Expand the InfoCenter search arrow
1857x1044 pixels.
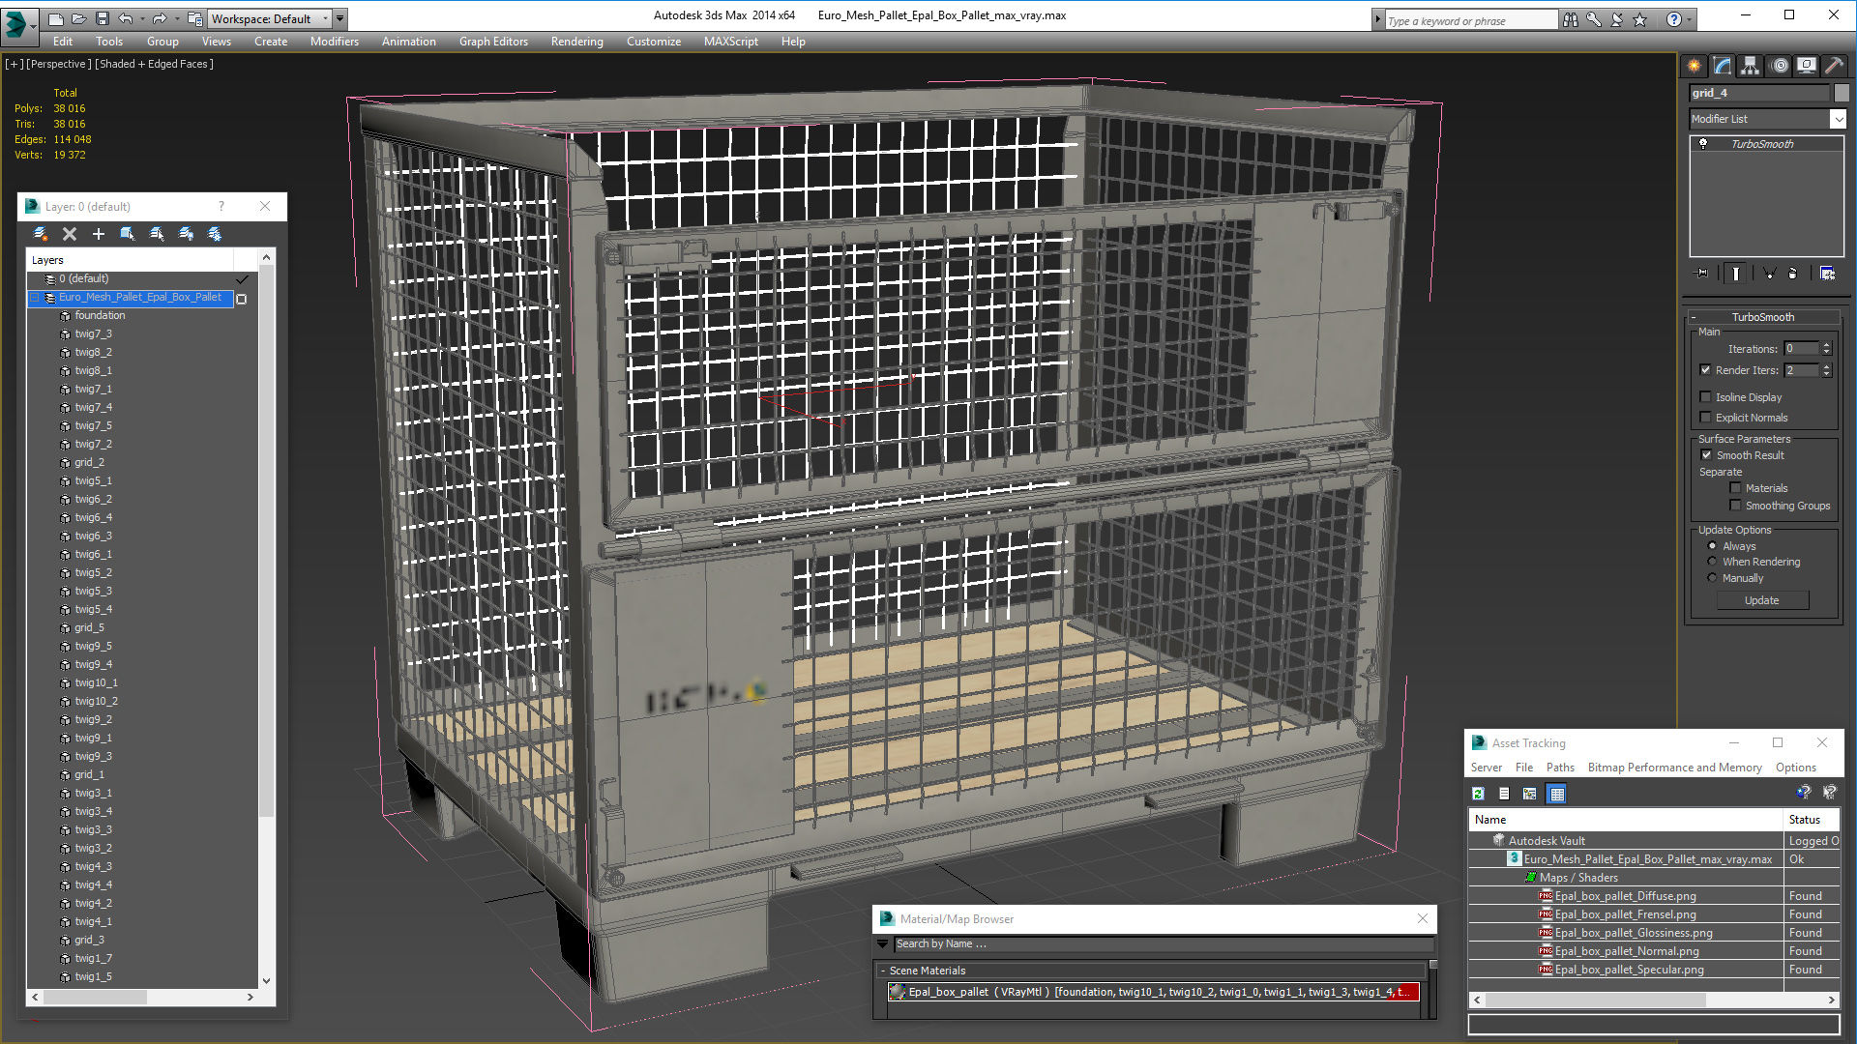coord(1378,19)
